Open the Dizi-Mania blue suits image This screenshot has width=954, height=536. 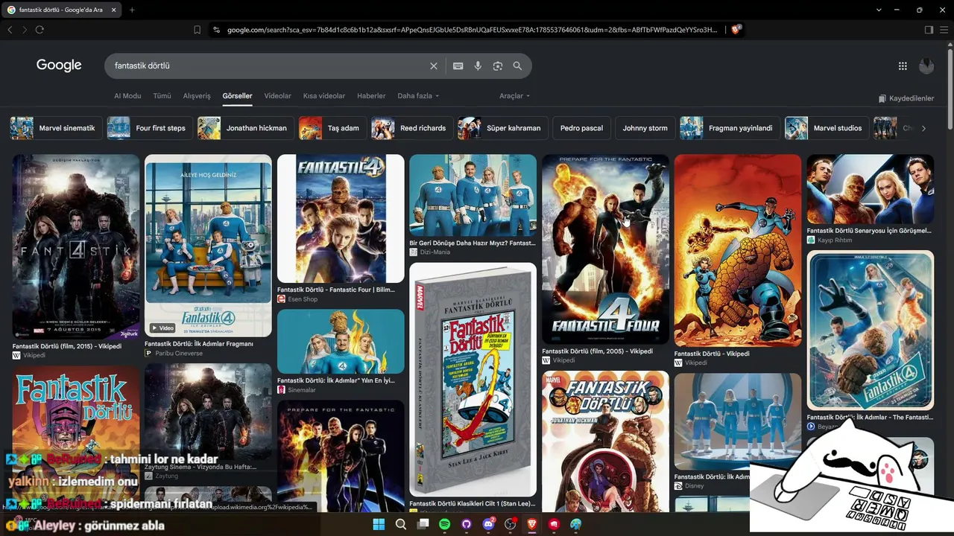click(473, 195)
